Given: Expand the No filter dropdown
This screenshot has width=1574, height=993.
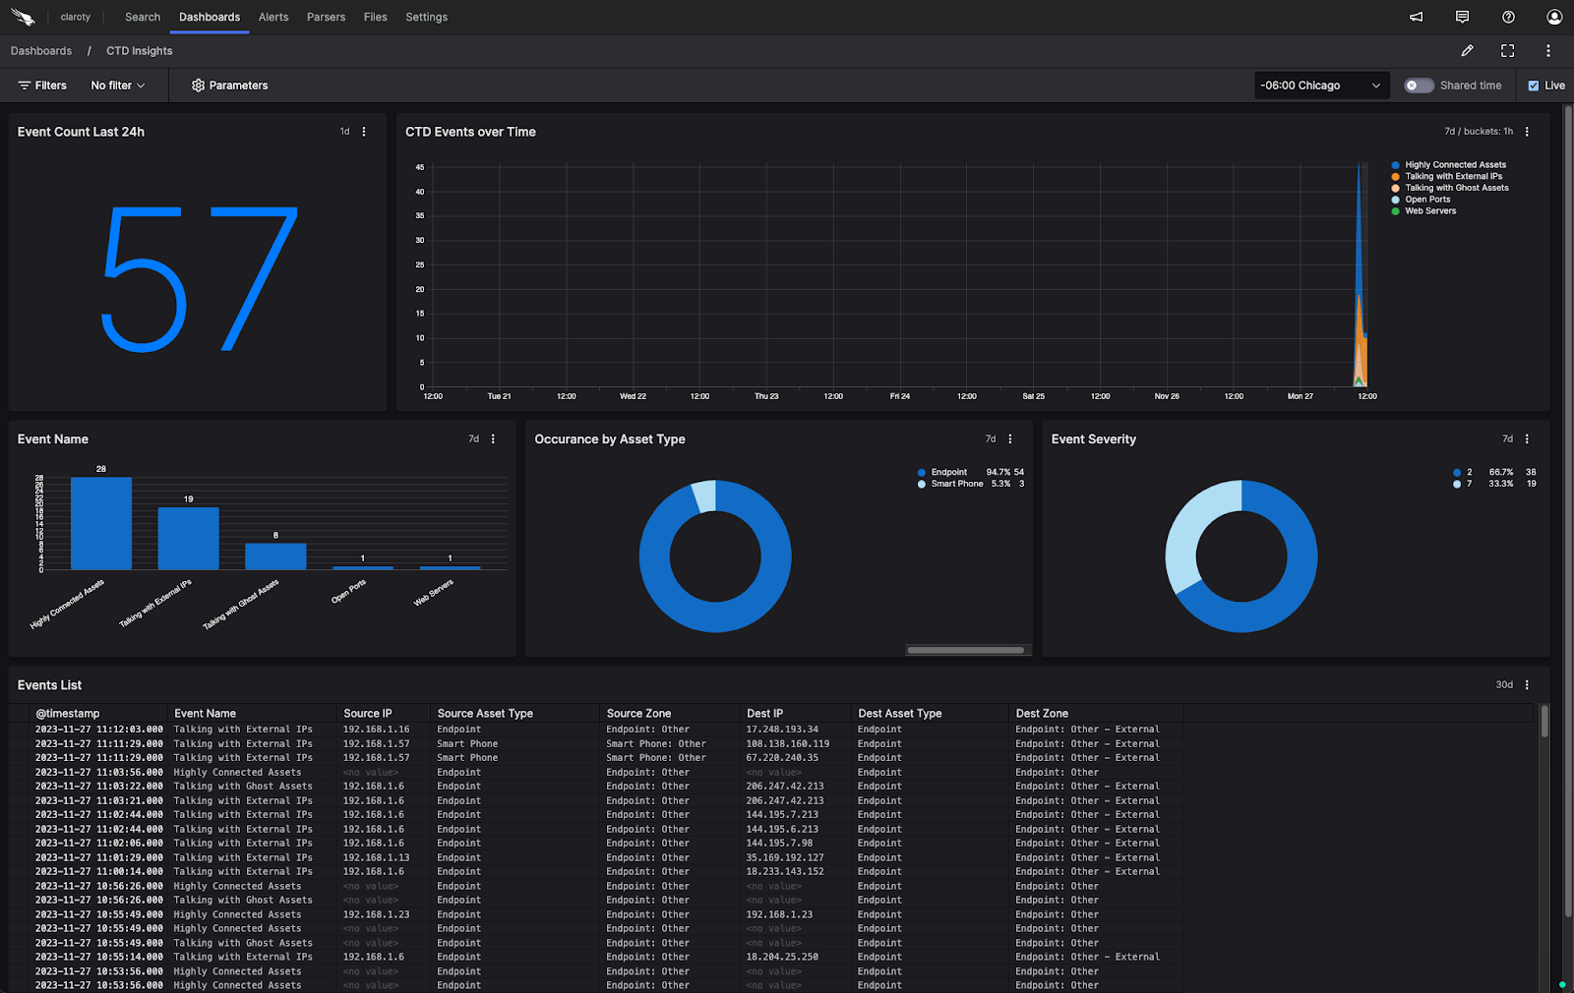Looking at the screenshot, I should coord(117,86).
